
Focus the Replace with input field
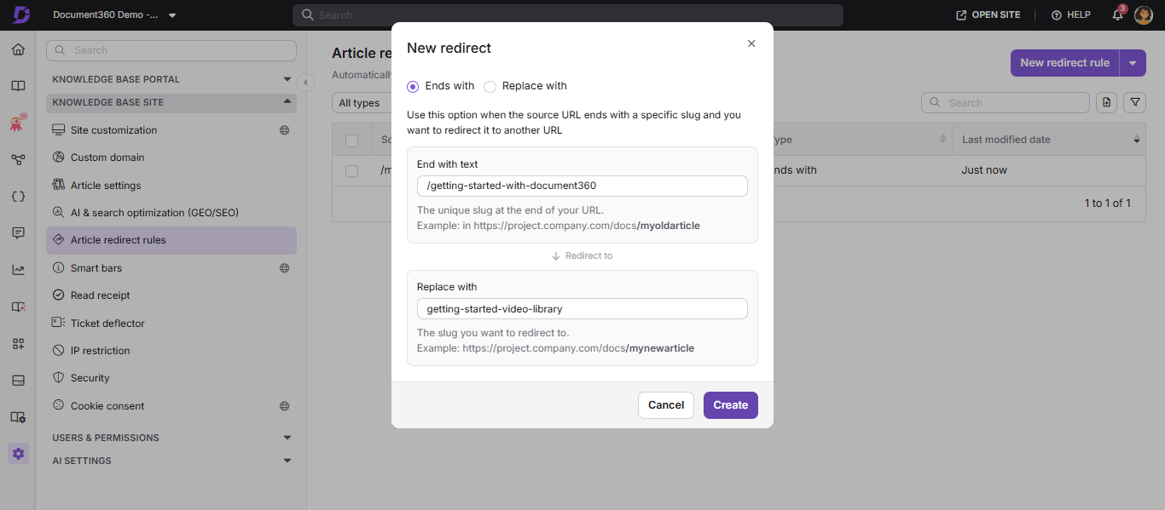[582, 309]
